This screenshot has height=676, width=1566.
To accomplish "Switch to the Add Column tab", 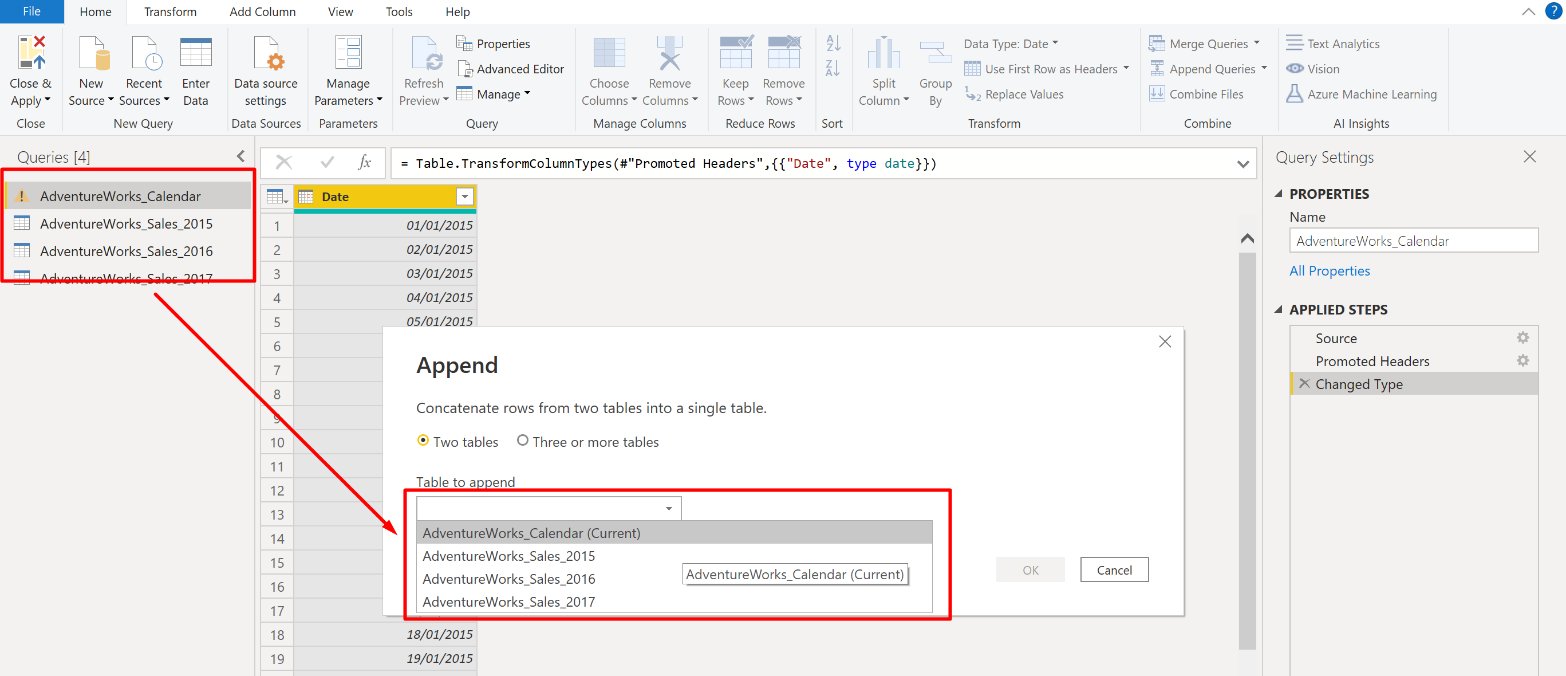I will (x=263, y=11).
